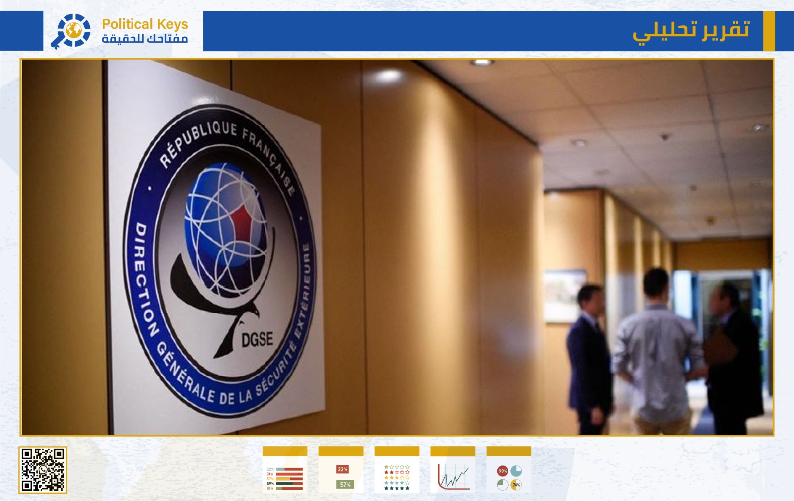
Task: Click the "DGSE" letters under the bird
Action: point(257,340)
